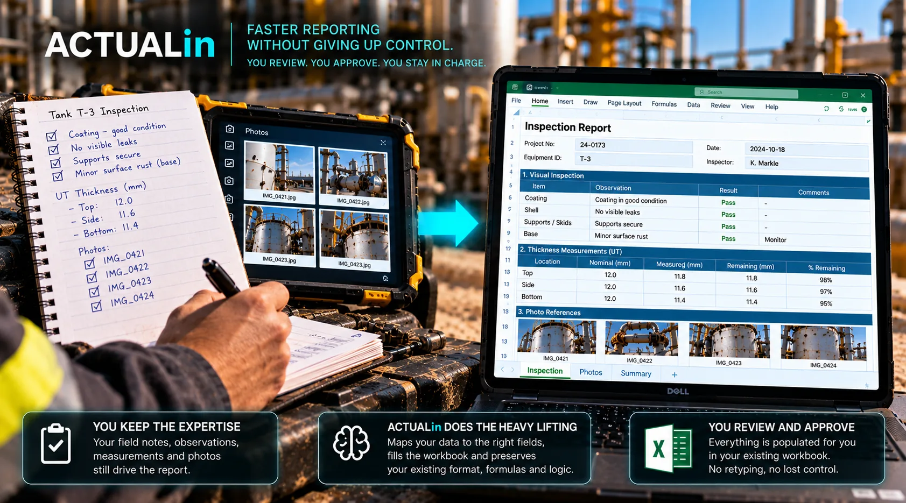Switch to the Inspection sheet tab
Image resolution: width=906 pixels, height=503 pixels.
click(x=545, y=371)
